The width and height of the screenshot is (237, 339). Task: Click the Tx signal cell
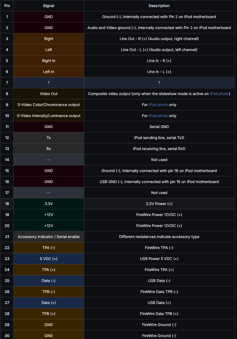tap(49, 138)
